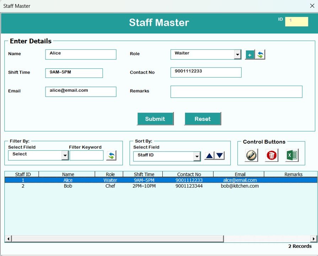The height and width of the screenshot is (256, 318).
Task: Open the Filter By Select Field dropdown
Action: point(65,156)
